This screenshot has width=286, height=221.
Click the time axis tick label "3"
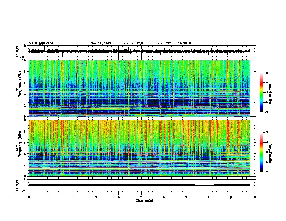coord(96,197)
